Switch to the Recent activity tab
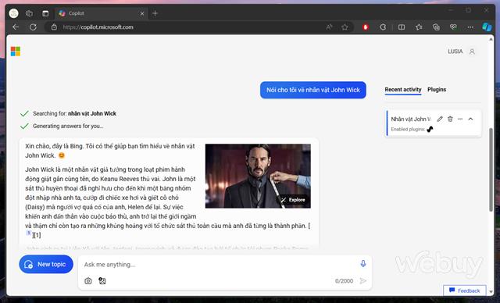Viewport: 500px width, 303px height. click(403, 90)
